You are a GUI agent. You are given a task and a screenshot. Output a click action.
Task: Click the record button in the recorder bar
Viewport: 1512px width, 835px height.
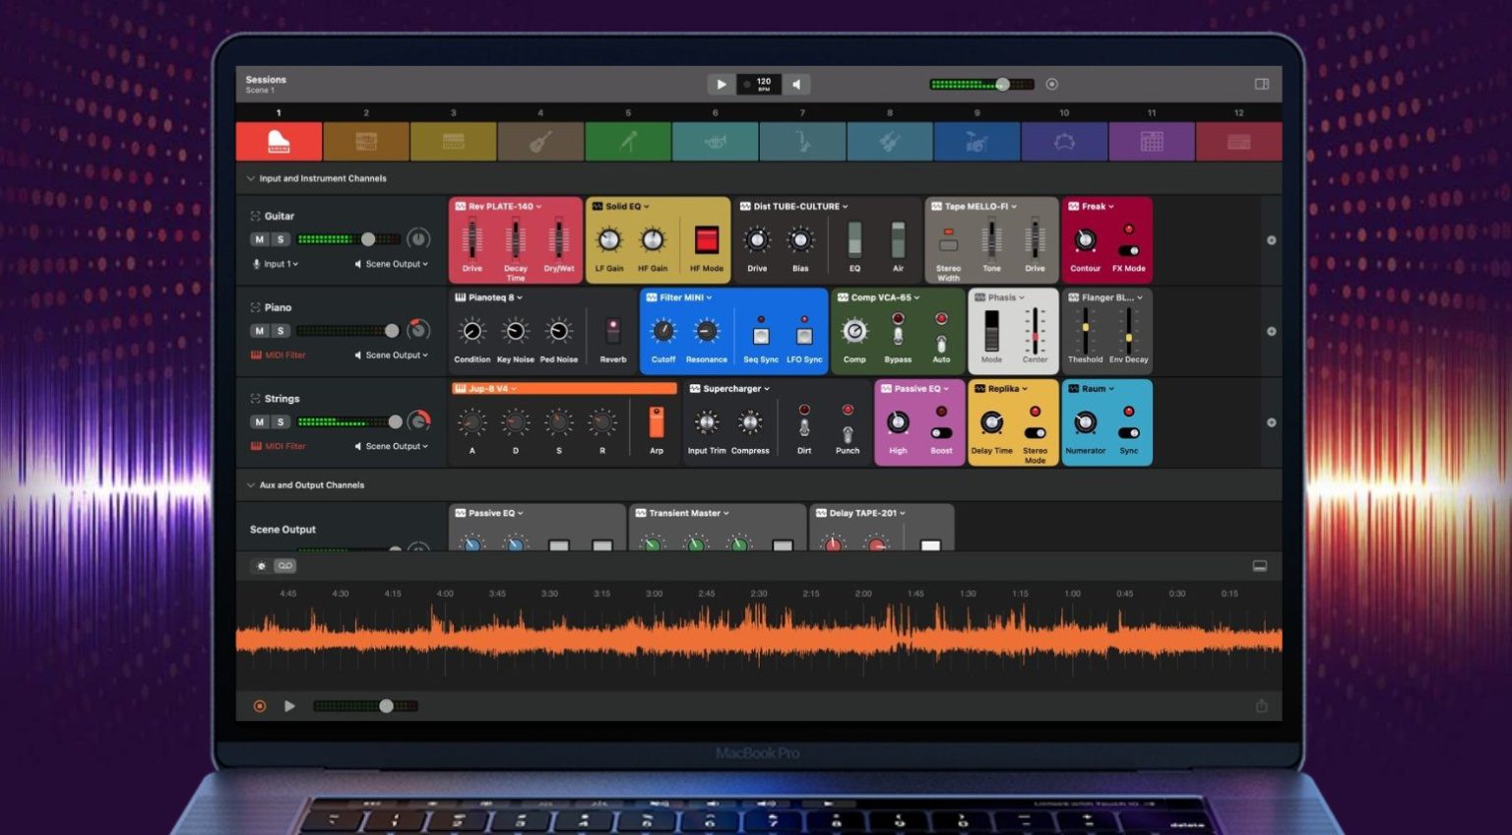[x=260, y=706]
